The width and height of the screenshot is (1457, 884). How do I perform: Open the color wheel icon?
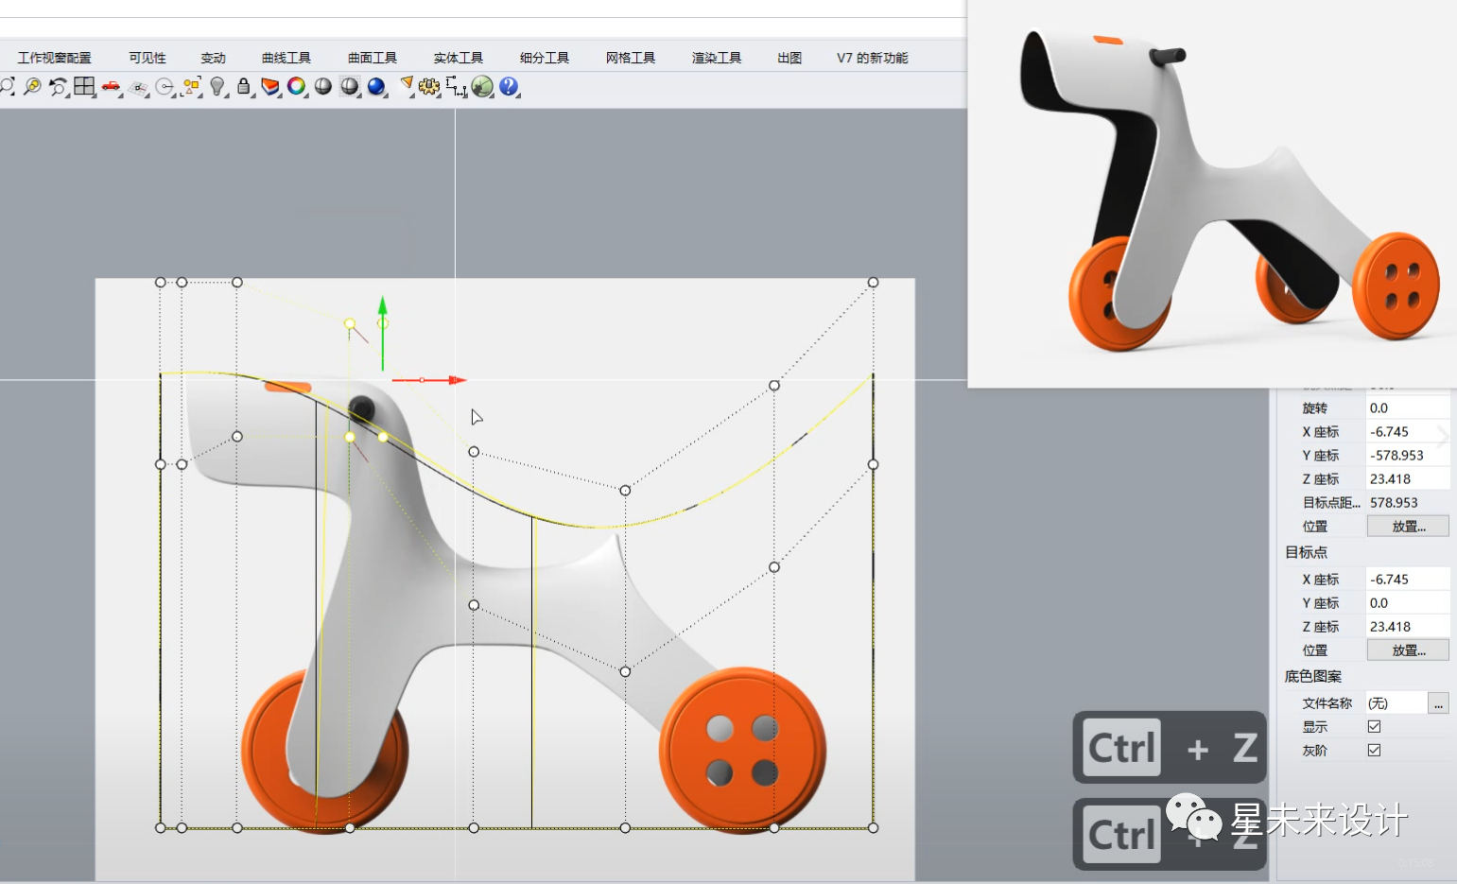297,86
